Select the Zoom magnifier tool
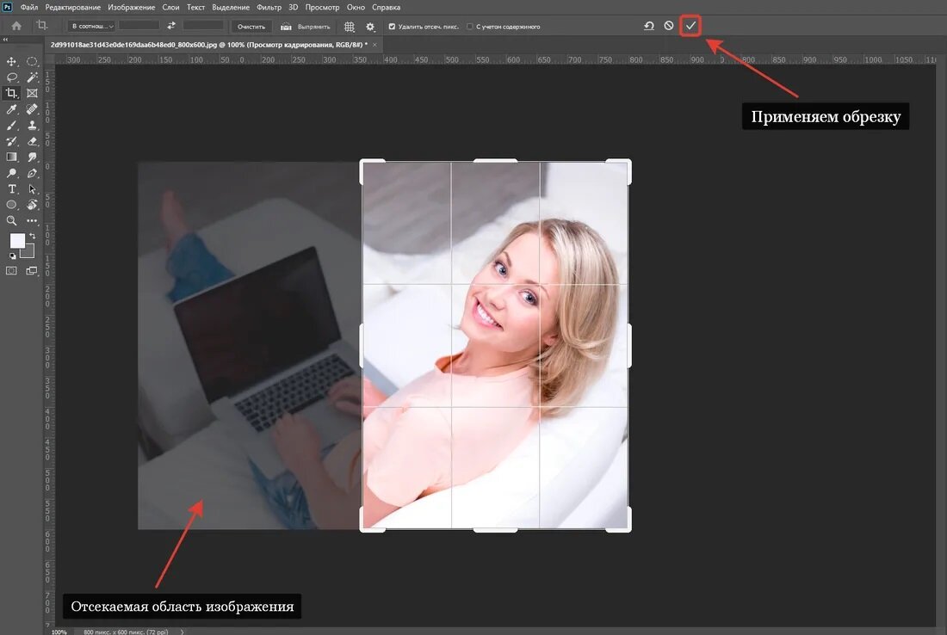This screenshot has width=947, height=635. [11, 221]
